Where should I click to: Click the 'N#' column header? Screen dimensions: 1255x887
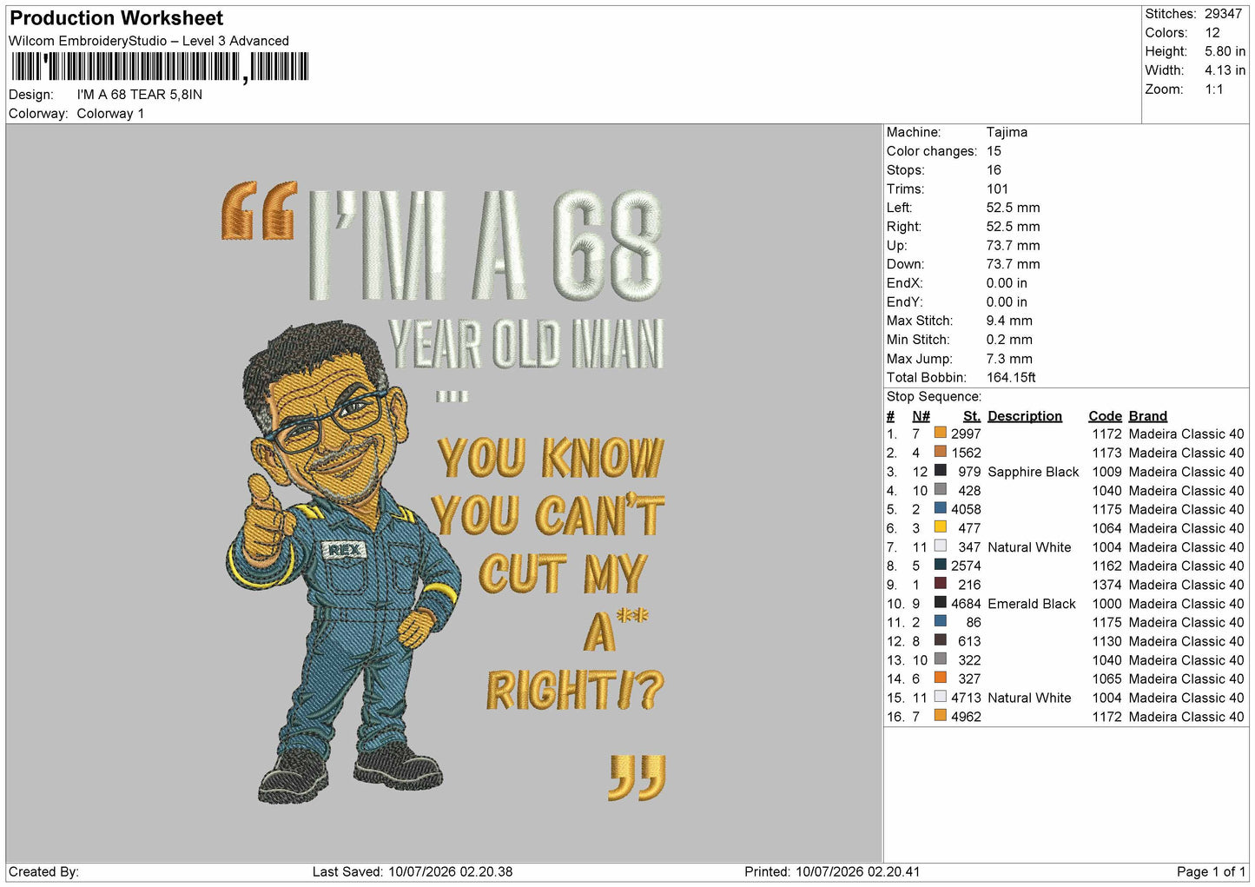click(x=921, y=416)
